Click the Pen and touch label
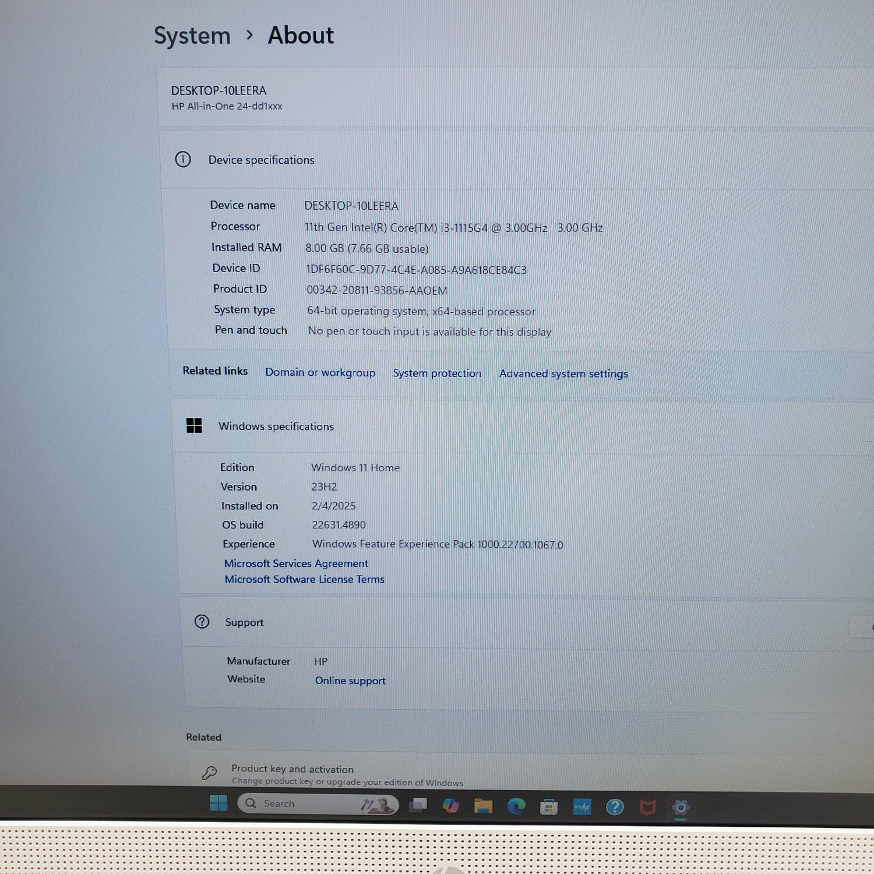 pyautogui.click(x=251, y=330)
